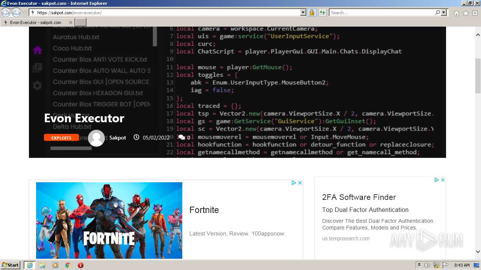The height and width of the screenshot is (270, 481).
Task: Close the 2FA Software Finder ad
Action: click(x=443, y=180)
